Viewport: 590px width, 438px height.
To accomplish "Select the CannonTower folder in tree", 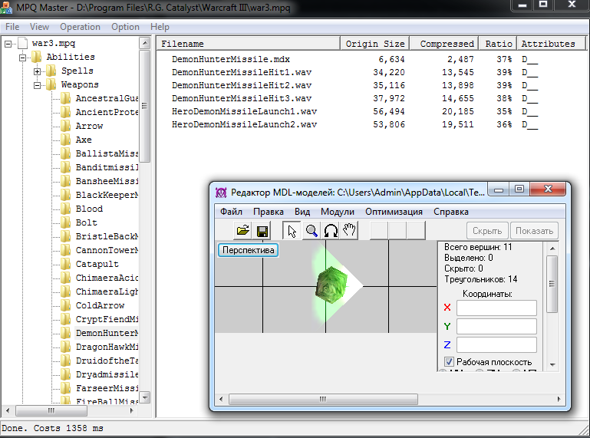I will click(x=107, y=250).
